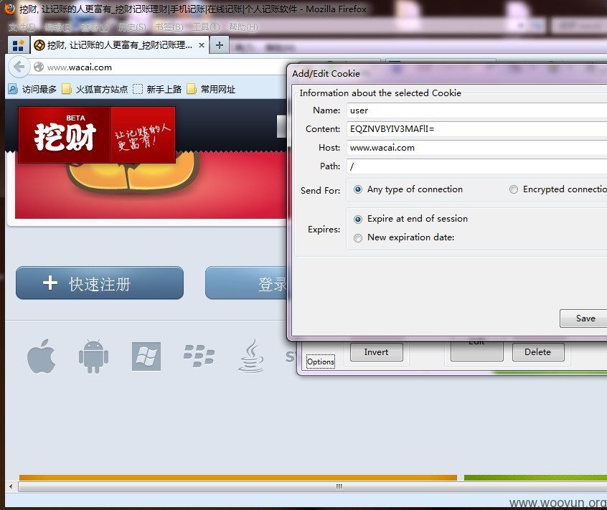Select Expire at end of session
This screenshot has height=510, width=607.
point(358,219)
